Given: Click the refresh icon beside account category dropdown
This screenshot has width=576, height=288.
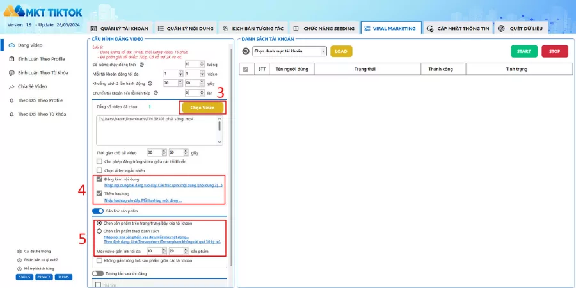Looking at the screenshot, I should click(x=245, y=51).
